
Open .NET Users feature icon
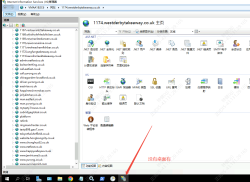coord(139,43)
